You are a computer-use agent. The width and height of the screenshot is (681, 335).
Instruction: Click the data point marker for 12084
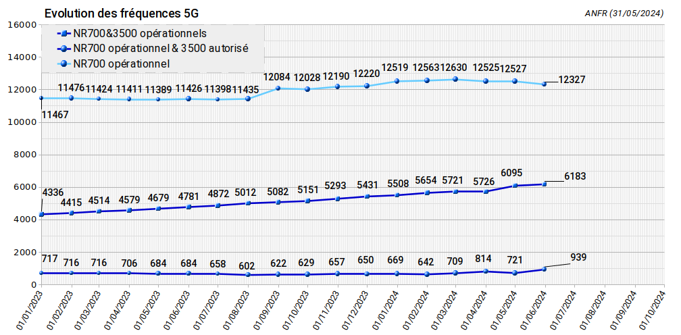pos(278,88)
